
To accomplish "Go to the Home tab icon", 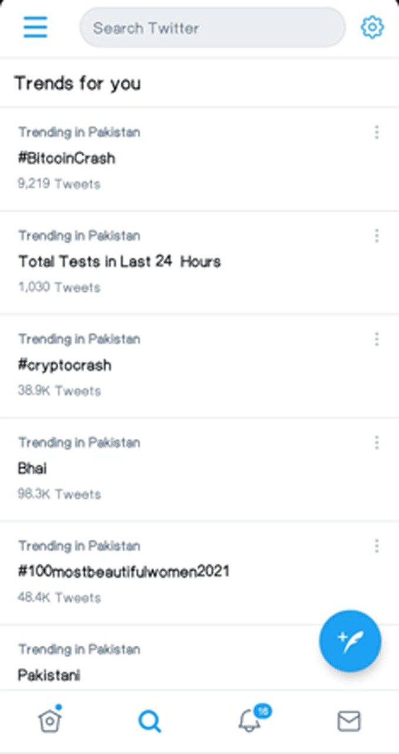I will coord(50,720).
